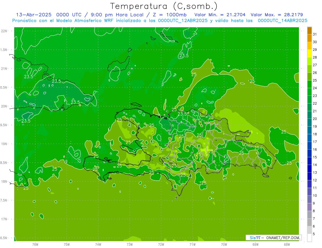Click the value "24" on the color scale
The width and height of the screenshot is (322, 248).
pyautogui.click(x=315, y=88)
